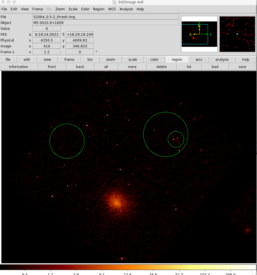The image size is (257, 275).
Task: Click the File name field
Action: [x=106, y=17]
